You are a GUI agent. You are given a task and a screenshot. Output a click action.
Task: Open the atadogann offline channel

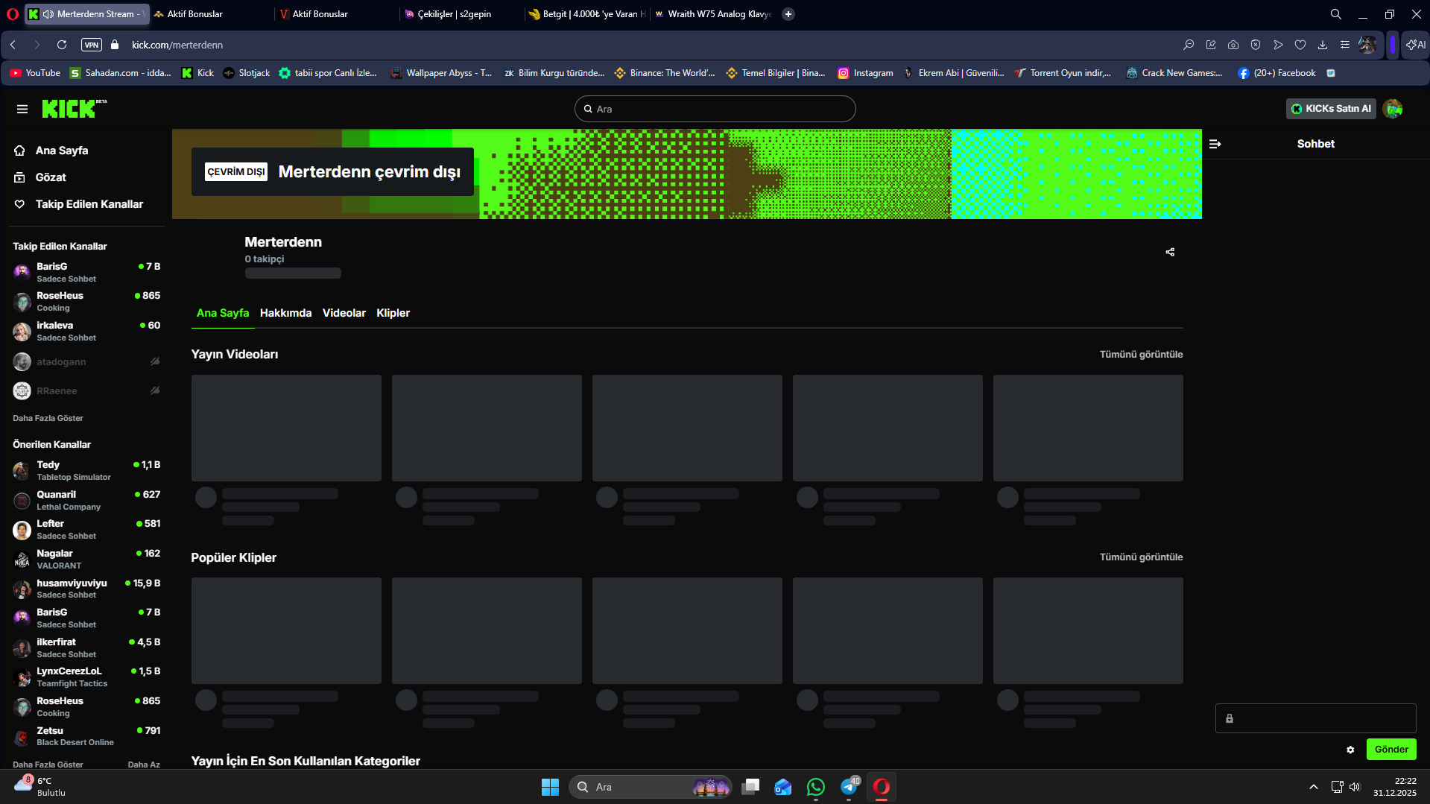point(86,361)
